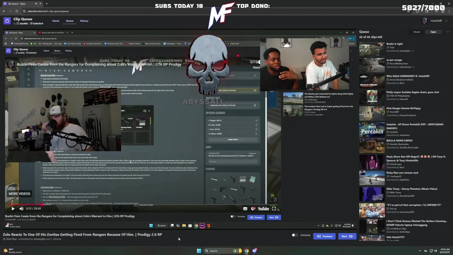
Task: Click the site info icon in address bar
Action: pyautogui.click(x=24, y=11)
